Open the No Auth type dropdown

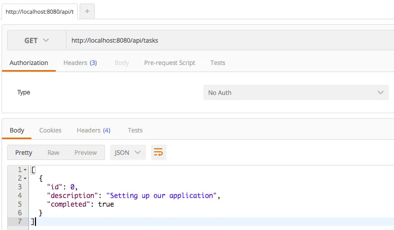[x=296, y=92]
